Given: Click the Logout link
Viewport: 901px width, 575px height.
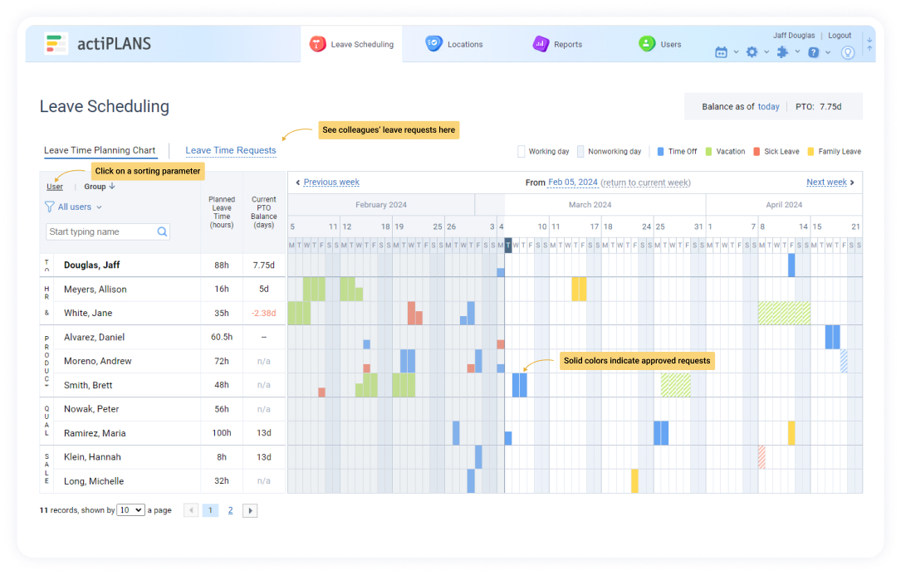Looking at the screenshot, I should pyautogui.click(x=840, y=36).
